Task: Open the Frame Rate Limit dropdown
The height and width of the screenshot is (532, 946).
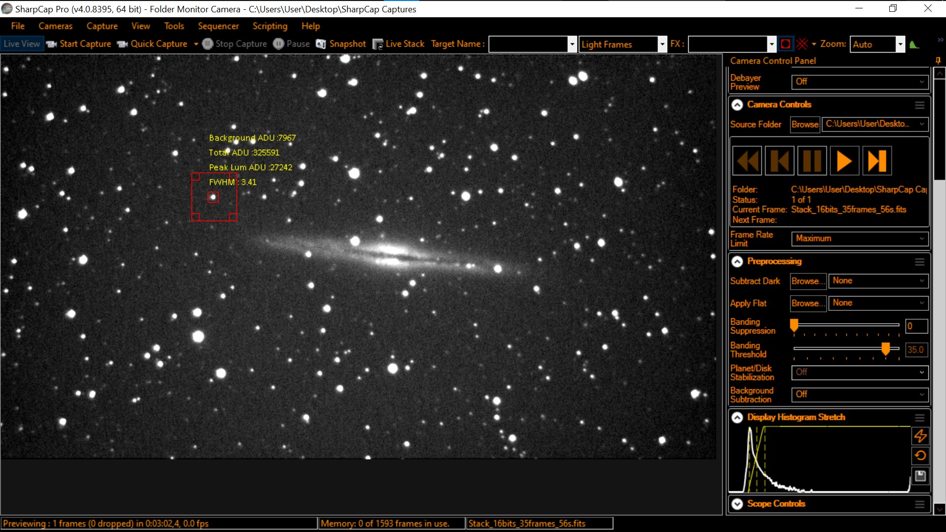Action: [x=860, y=238]
